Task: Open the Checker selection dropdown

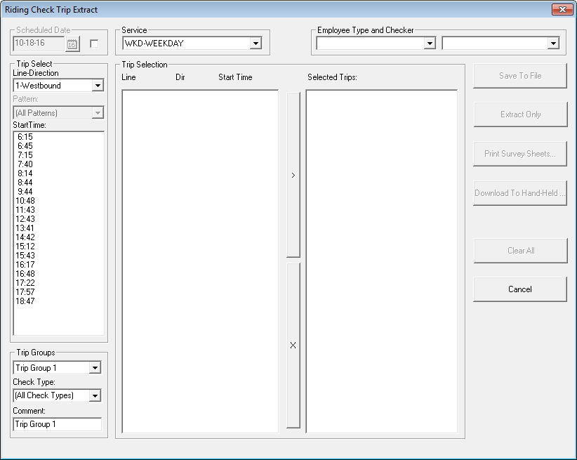Action: point(555,43)
